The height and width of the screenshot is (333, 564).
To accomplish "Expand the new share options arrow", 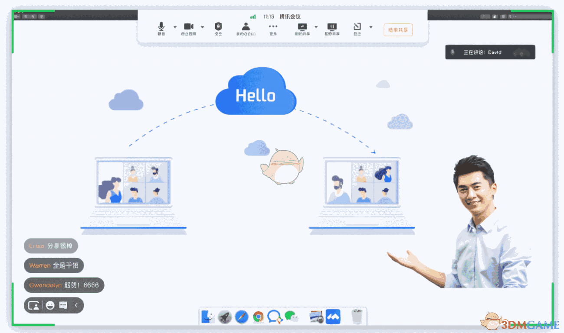I will click(x=316, y=27).
